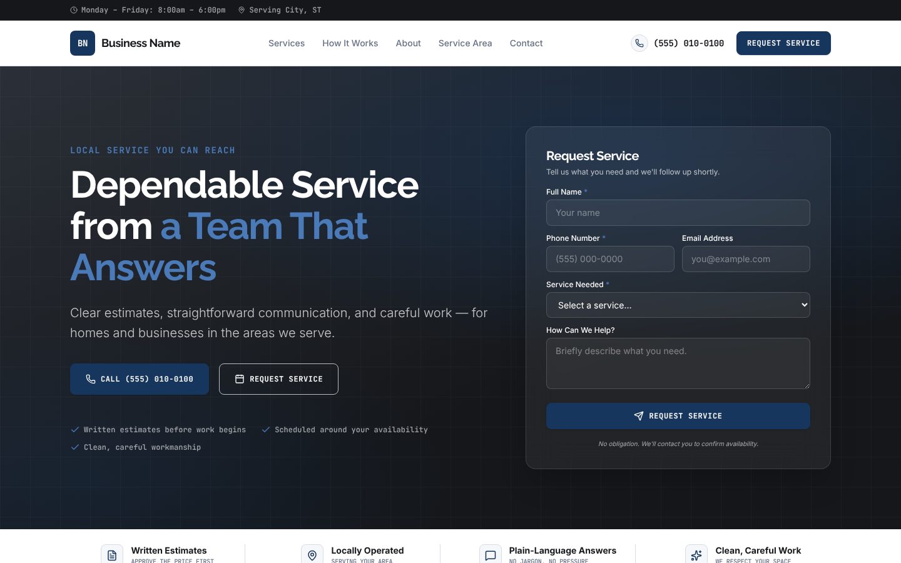Click the location pin icon in top bar
Screen dimensions: 901x563
pyautogui.click(x=242, y=10)
